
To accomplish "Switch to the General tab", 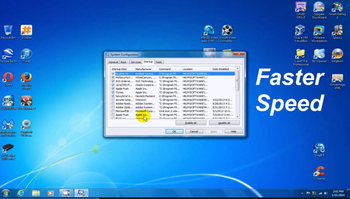I will pos(113,62).
